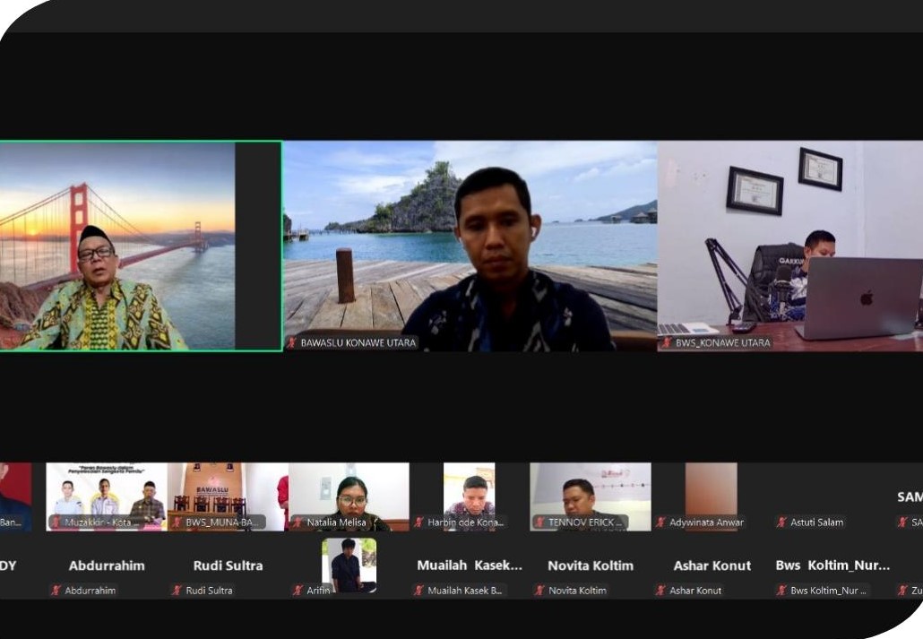Screen dimensions: 923x639
Task: Select Arifin's small video thumbnail
Action: pyautogui.click(x=349, y=565)
